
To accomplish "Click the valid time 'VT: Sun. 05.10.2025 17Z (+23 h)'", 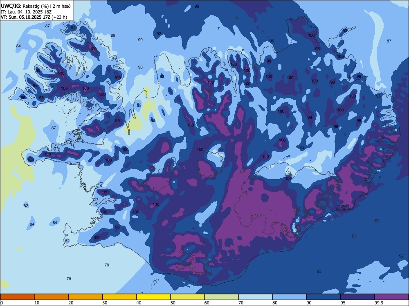I will click(34, 17).
